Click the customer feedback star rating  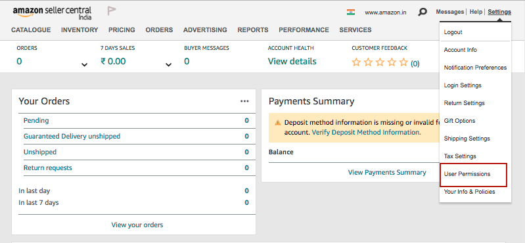[380, 62]
